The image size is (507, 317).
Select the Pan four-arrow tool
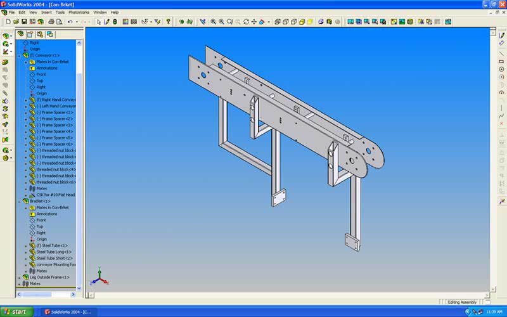tap(254, 22)
